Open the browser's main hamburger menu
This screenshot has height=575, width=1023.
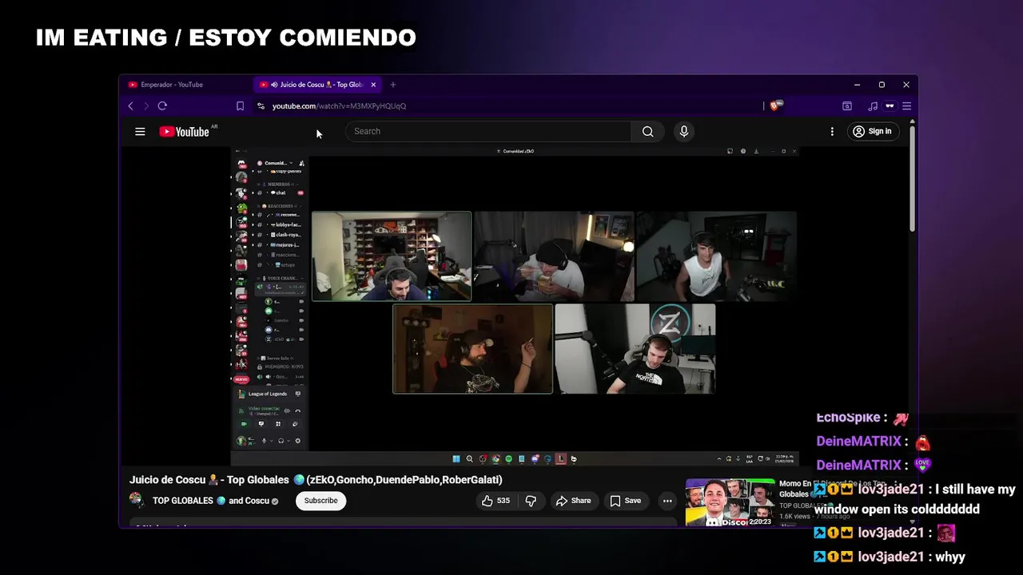pyautogui.click(x=906, y=105)
